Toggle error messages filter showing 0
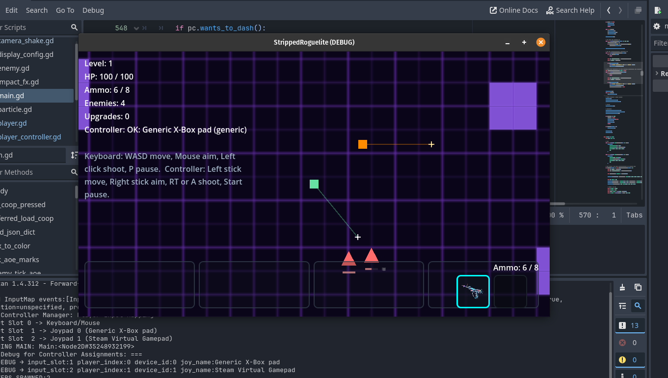This screenshot has height=378, width=668. (x=630, y=343)
